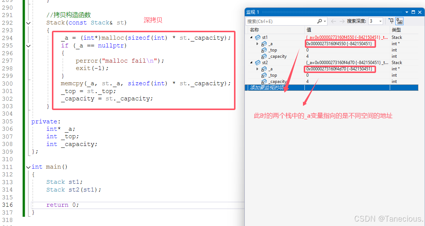Image resolution: width=425 pixels, height=226 pixels.
Task: Click the //拷贝构造函数 comment line
Action: tap(69, 15)
